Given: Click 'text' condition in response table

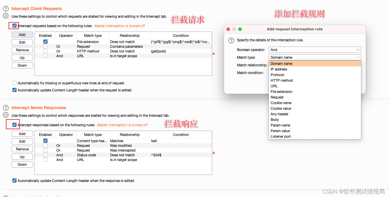Looking at the screenshot, I should pos(181,141).
